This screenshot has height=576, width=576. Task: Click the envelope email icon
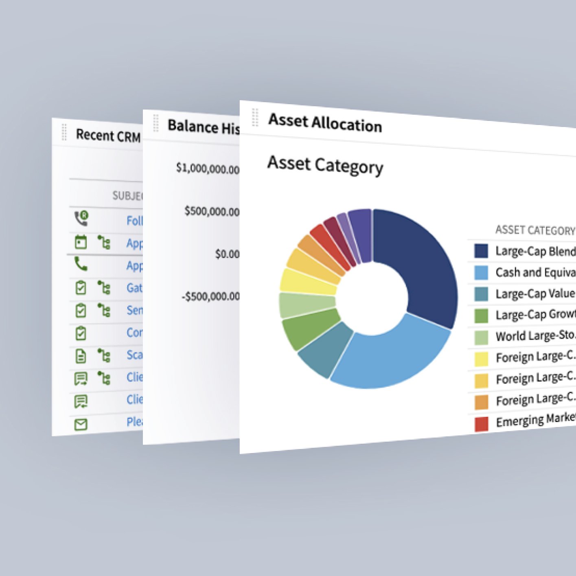coord(81,425)
